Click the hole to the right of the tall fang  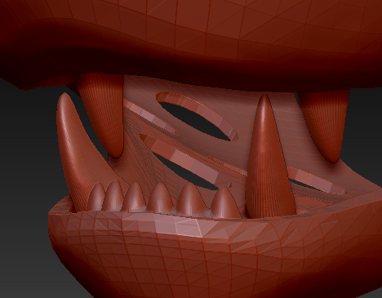(x=308, y=184)
